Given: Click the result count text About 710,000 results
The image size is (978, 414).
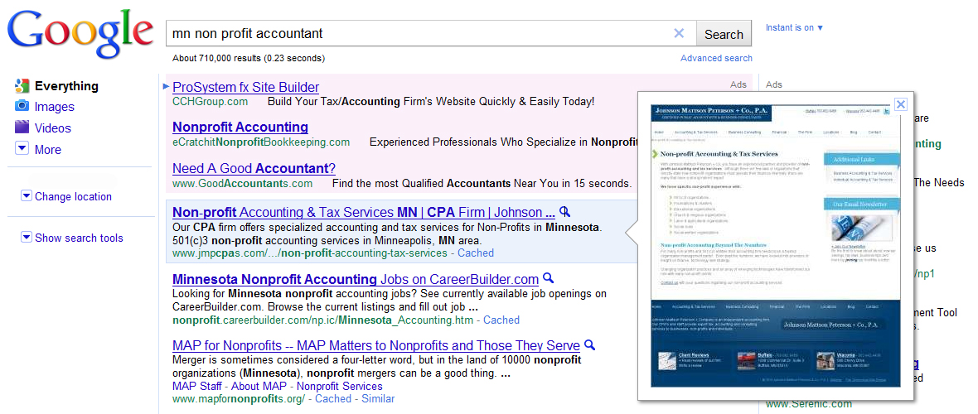Looking at the screenshot, I should pos(249,59).
